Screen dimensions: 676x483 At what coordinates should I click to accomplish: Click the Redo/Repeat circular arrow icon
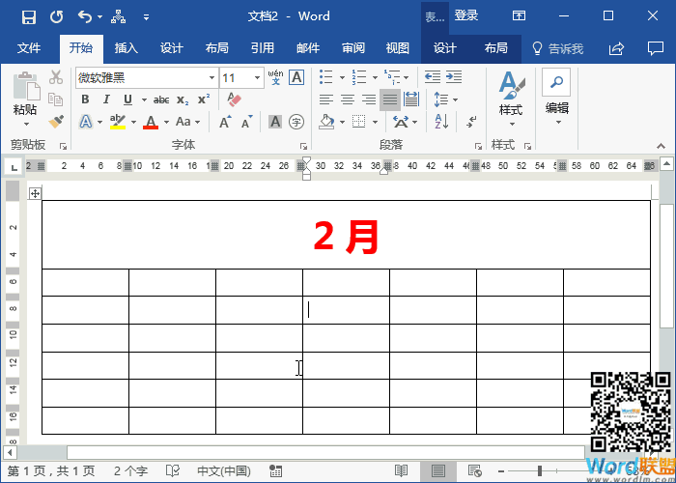tap(56, 16)
